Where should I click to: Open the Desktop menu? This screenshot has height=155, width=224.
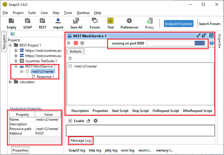point(83,13)
